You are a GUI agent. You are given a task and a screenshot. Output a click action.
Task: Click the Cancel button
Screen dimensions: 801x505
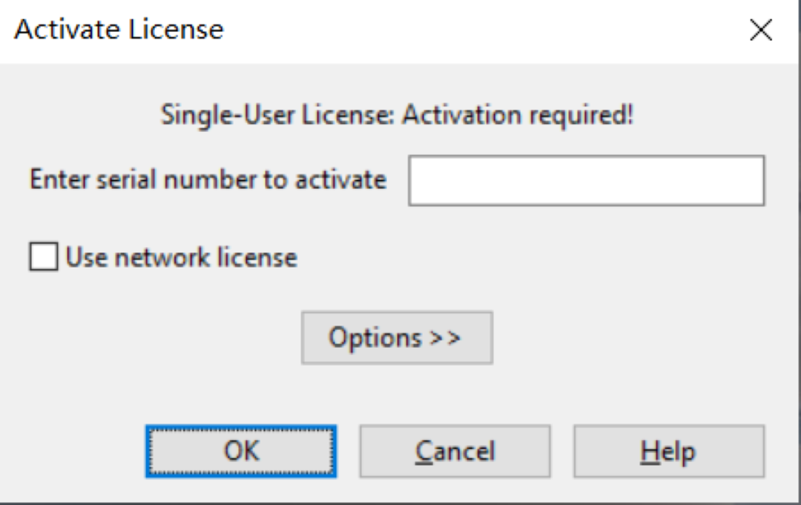tap(455, 451)
